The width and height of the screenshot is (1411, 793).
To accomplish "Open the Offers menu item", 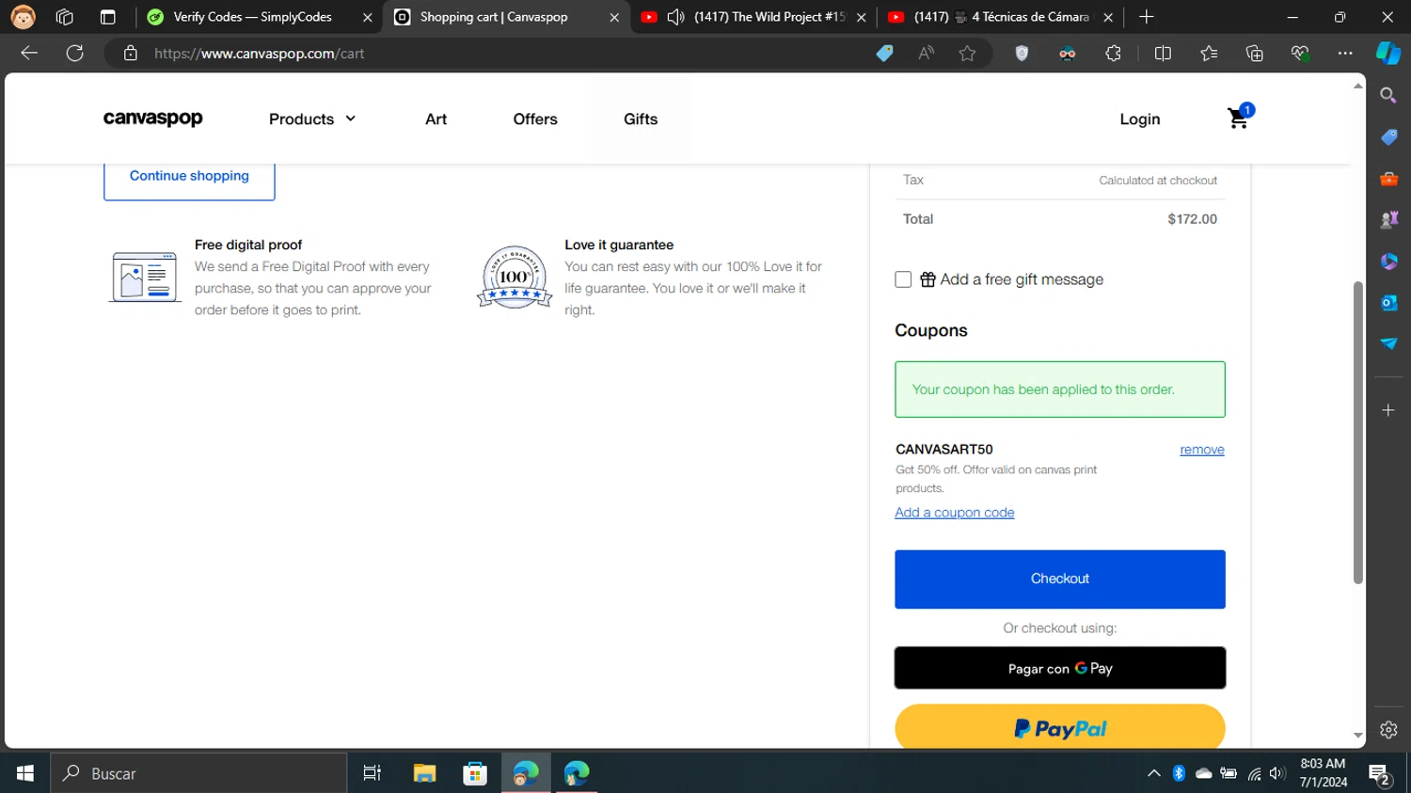I will [x=535, y=119].
